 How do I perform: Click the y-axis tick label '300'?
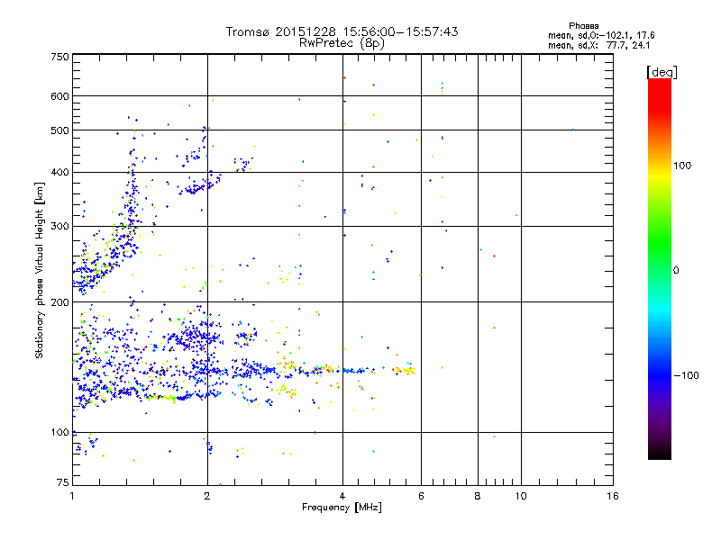tap(59, 227)
